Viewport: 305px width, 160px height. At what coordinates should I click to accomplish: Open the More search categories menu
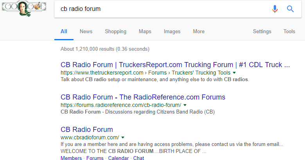(199, 32)
